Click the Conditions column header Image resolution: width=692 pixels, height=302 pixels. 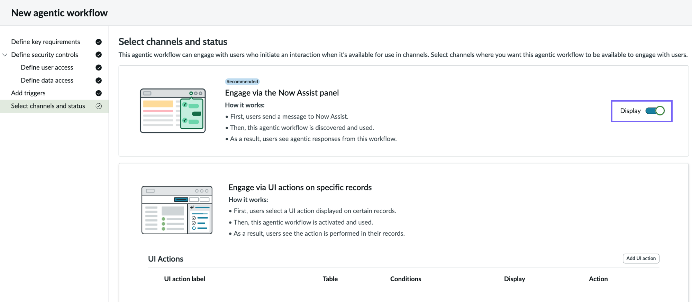(x=406, y=279)
